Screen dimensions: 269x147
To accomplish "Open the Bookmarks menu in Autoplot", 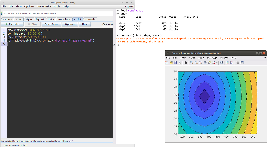I will pyautogui.click(x=44, y=6).
